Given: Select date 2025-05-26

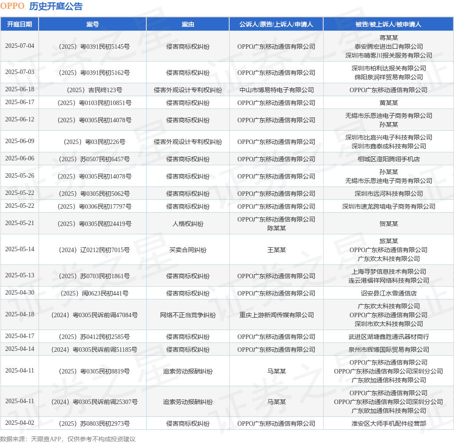Looking at the screenshot, I should (x=20, y=175).
